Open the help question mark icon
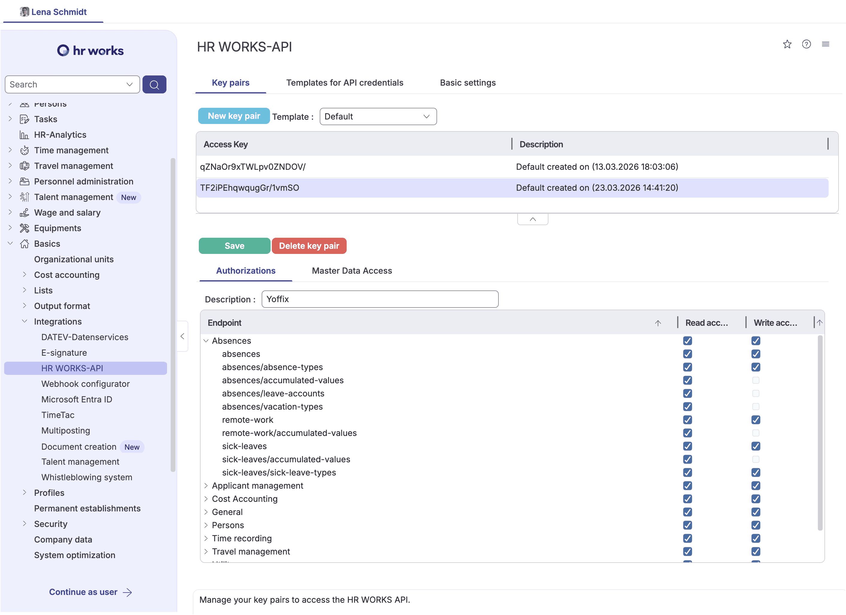This screenshot has height=615, width=846. (806, 44)
